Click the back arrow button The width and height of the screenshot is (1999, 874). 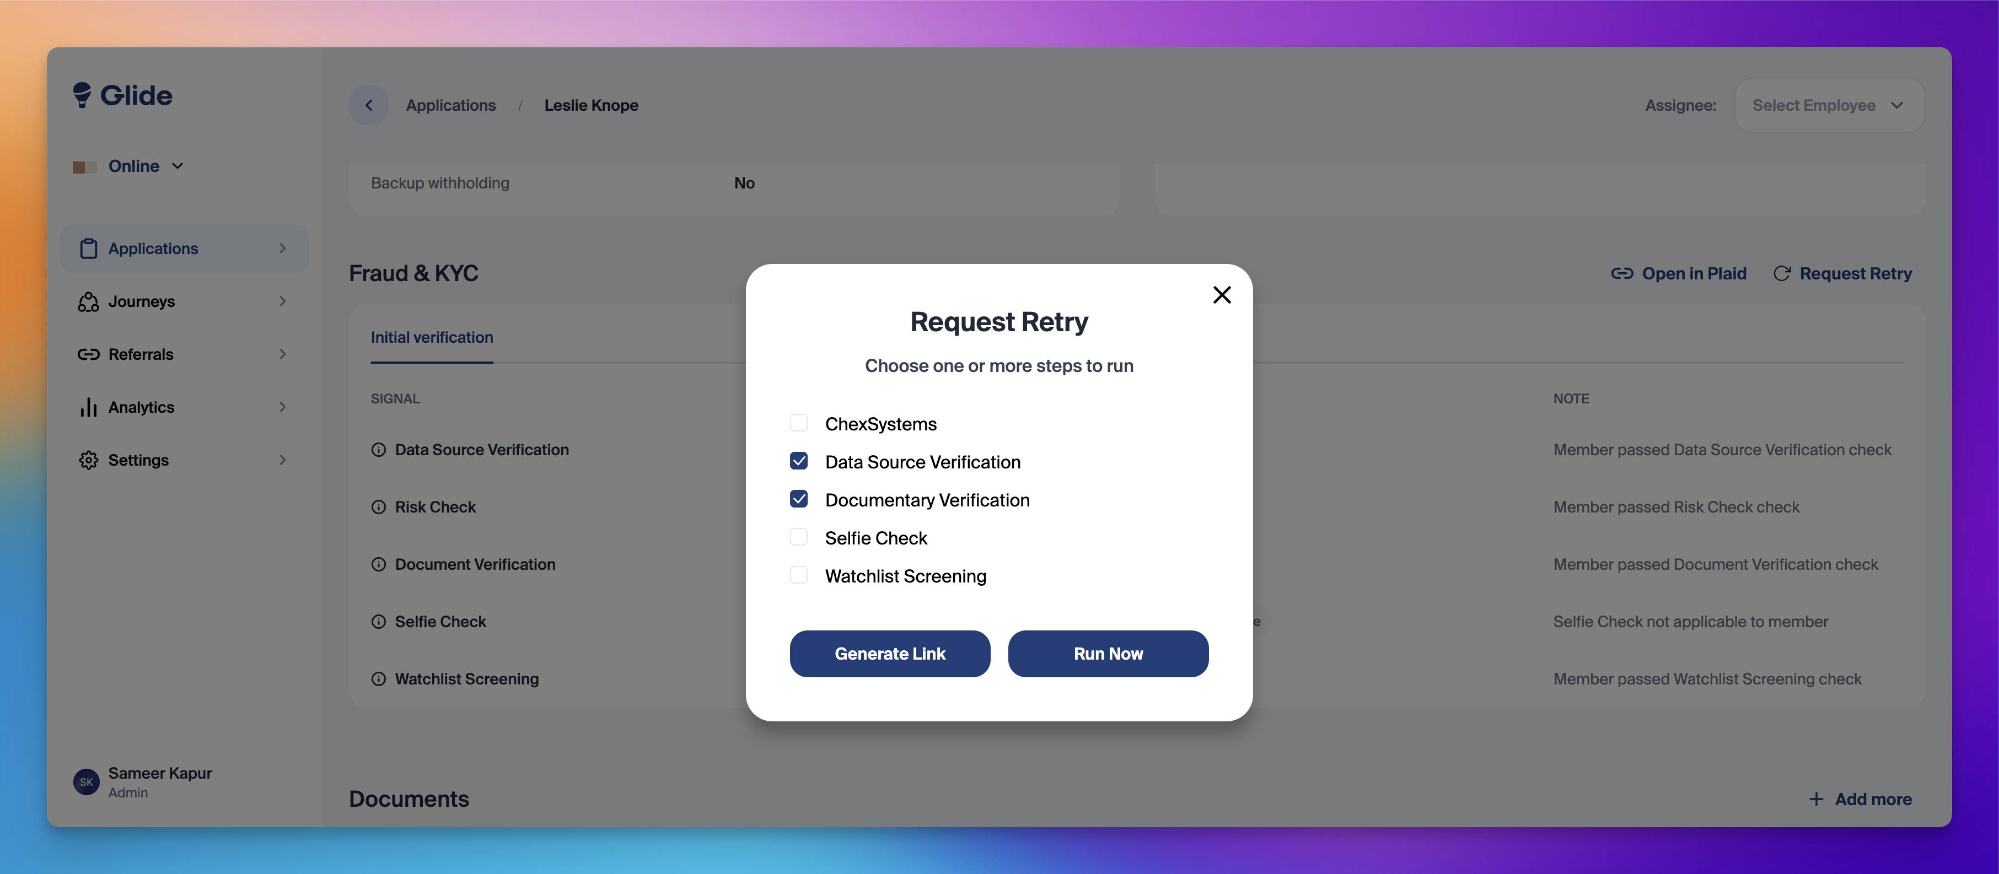[369, 105]
